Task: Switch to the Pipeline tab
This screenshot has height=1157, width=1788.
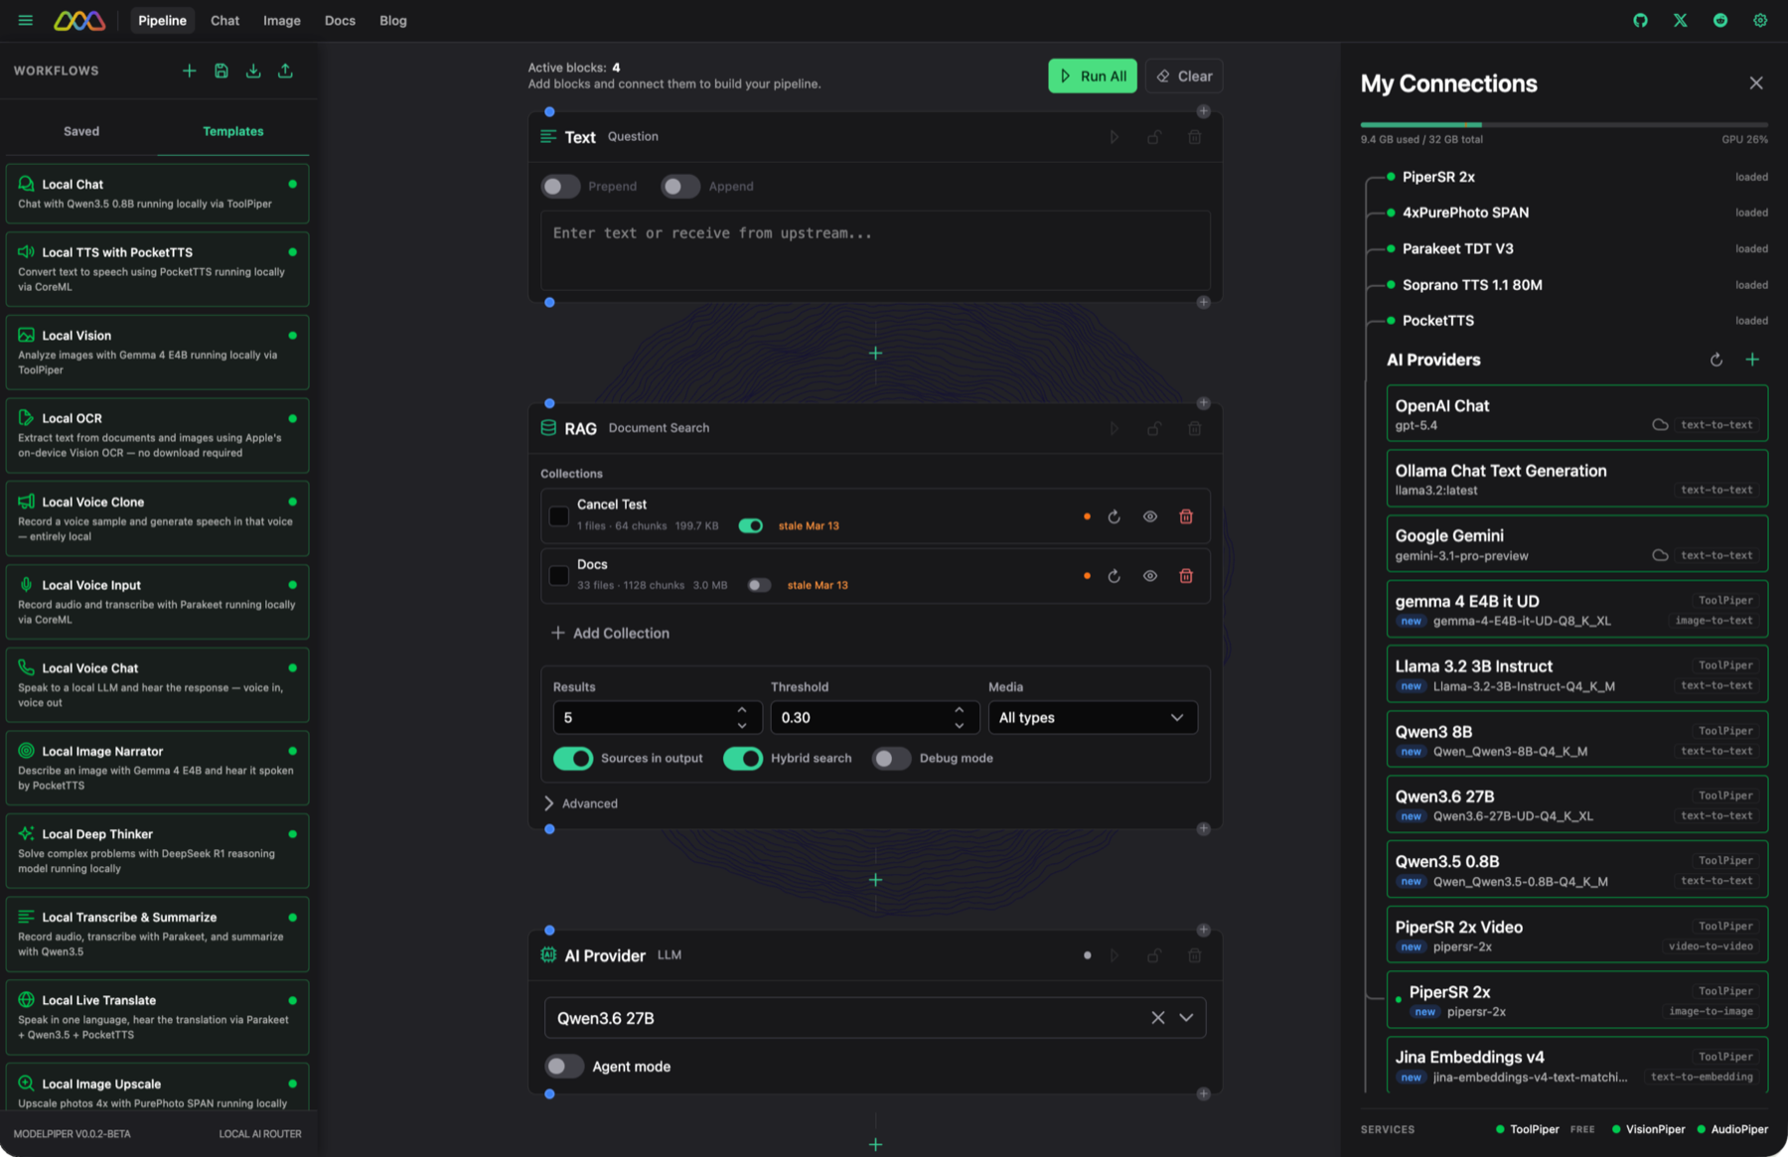Action: point(162,20)
